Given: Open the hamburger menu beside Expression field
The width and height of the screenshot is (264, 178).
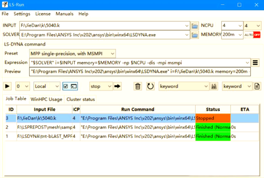Looking at the screenshot, I should tap(255, 62).
